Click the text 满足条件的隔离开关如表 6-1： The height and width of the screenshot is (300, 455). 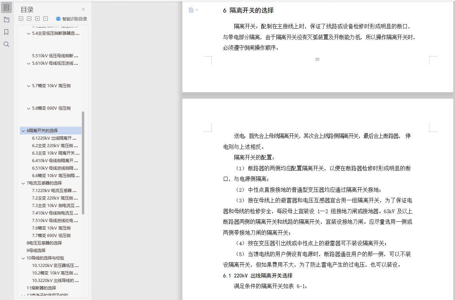(270, 286)
